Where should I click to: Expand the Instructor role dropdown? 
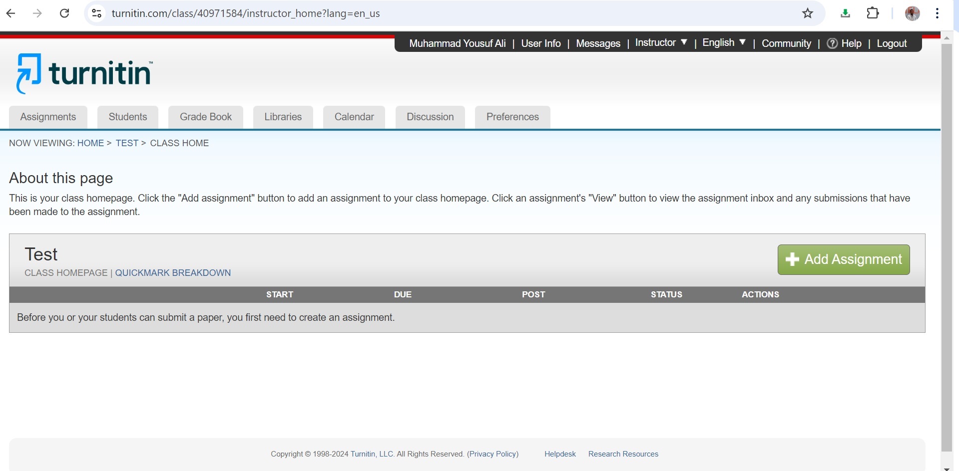click(661, 43)
